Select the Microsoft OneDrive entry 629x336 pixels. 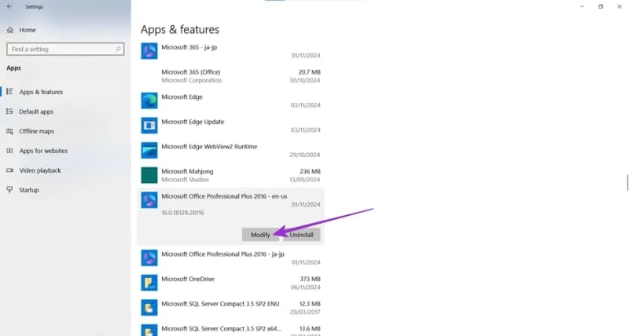point(230,283)
